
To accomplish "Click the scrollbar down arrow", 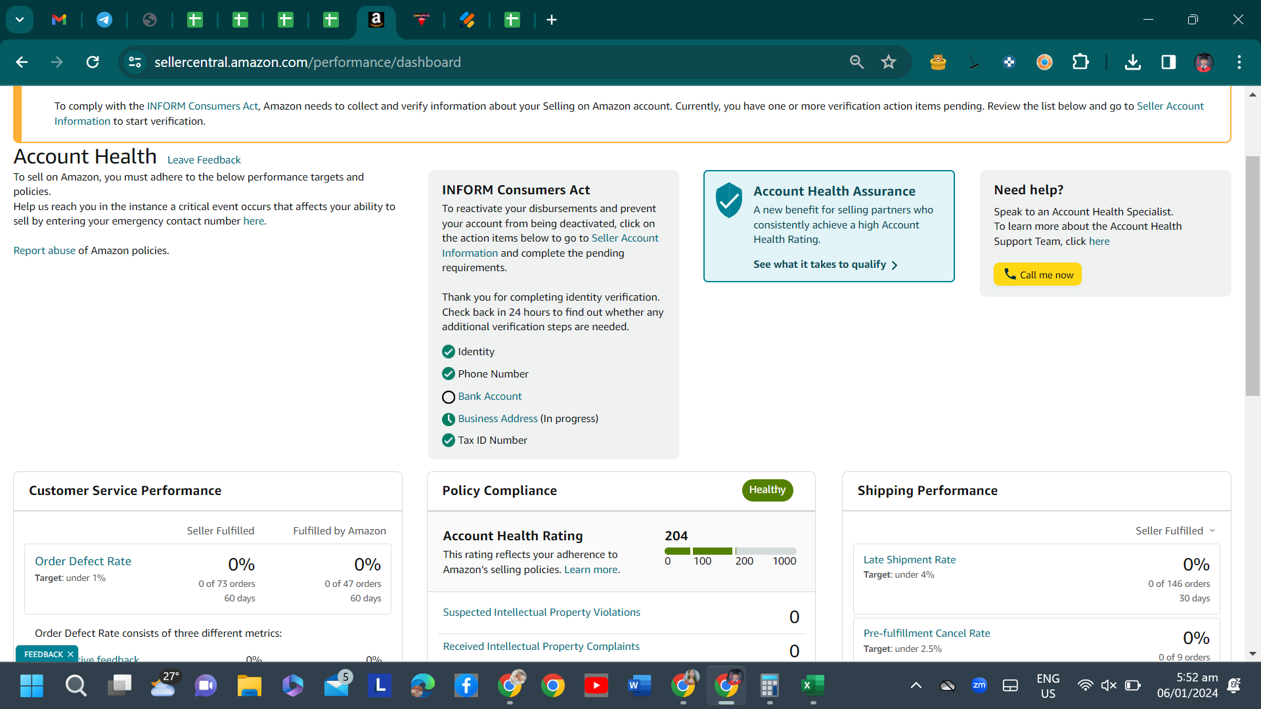I will [x=1252, y=654].
